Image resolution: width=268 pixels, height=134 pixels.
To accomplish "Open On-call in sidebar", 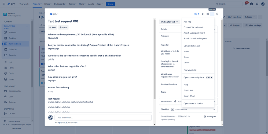I will click(16, 114).
